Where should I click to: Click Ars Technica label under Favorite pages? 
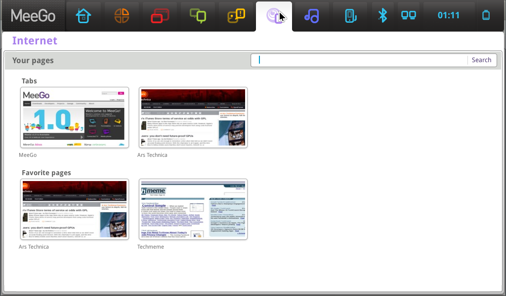(34, 247)
